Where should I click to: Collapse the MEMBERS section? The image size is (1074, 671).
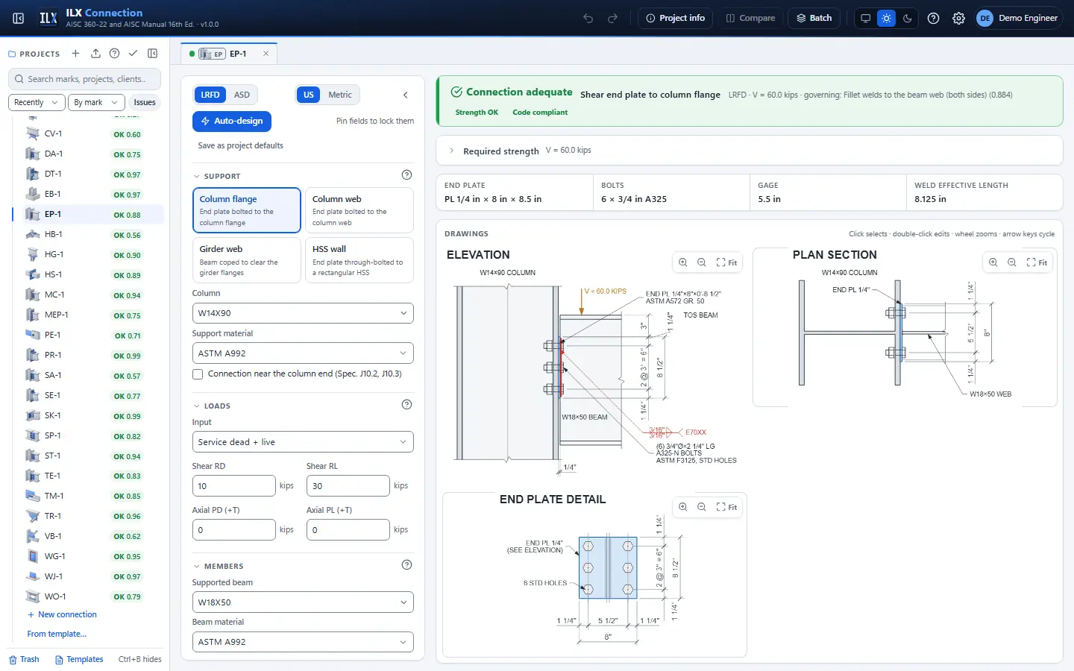click(x=219, y=567)
